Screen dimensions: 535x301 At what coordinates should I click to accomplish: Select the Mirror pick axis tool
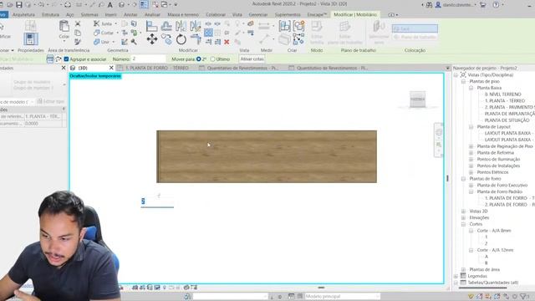click(x=181, y=26)
